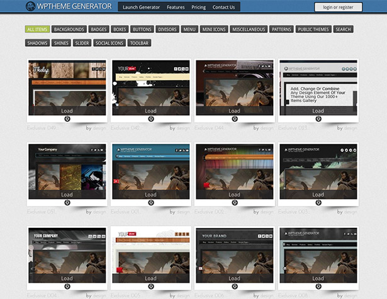Click the Exclusive 004 title text
Screen dimensions: 387x299
pos(42,295)
